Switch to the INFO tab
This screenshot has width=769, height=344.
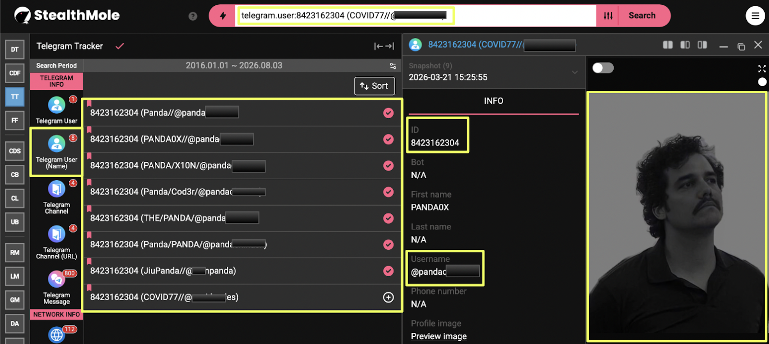pos(494,101)
